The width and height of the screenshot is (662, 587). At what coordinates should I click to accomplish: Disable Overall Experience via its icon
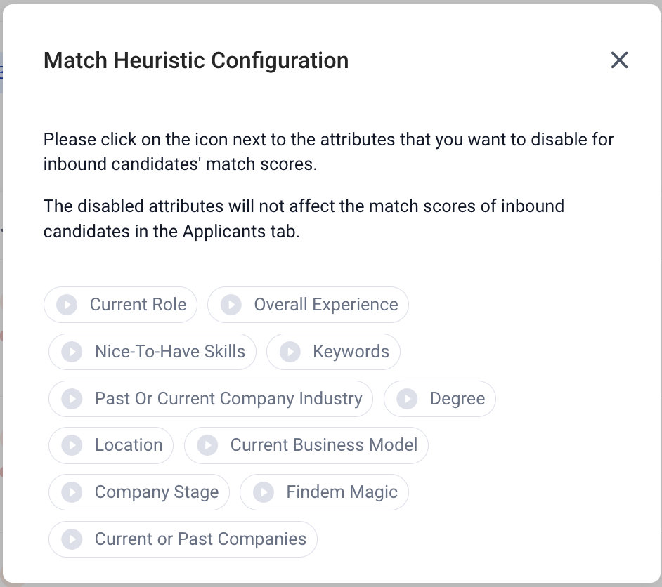click(231, 305)
